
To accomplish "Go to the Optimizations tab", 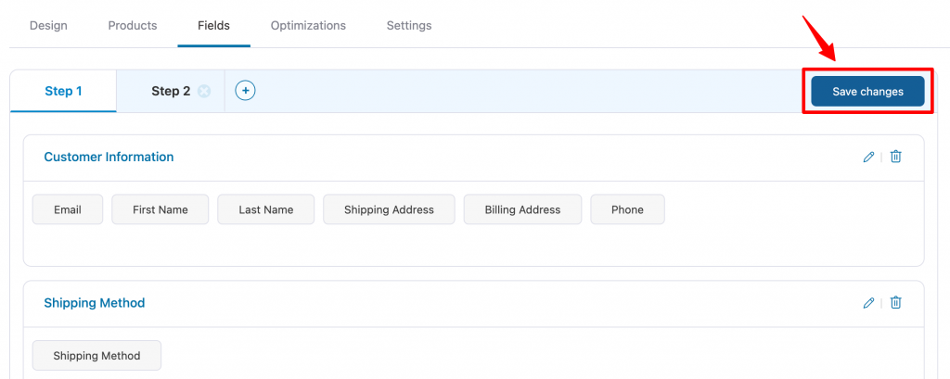I will 308,25.
